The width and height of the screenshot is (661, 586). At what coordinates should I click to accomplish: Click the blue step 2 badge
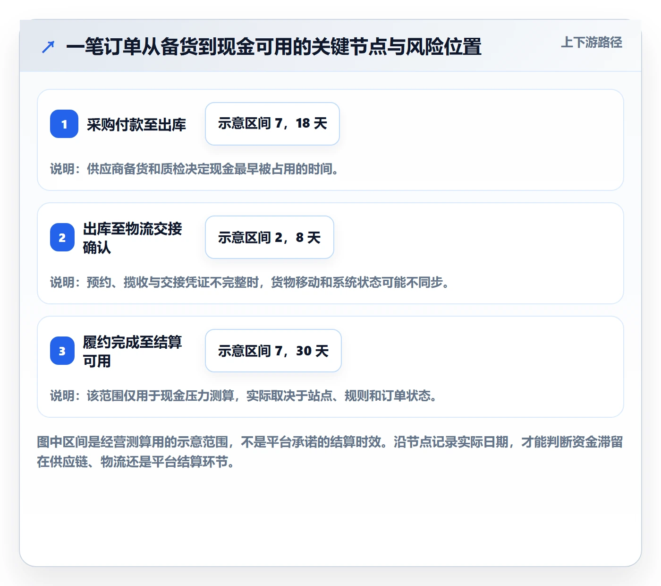[x=62, y=237]
